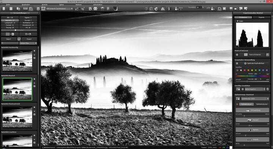Viewport: 273px width, 149px height.
Task: Click the pin icon next to Lupe
Action: (237, 21)
